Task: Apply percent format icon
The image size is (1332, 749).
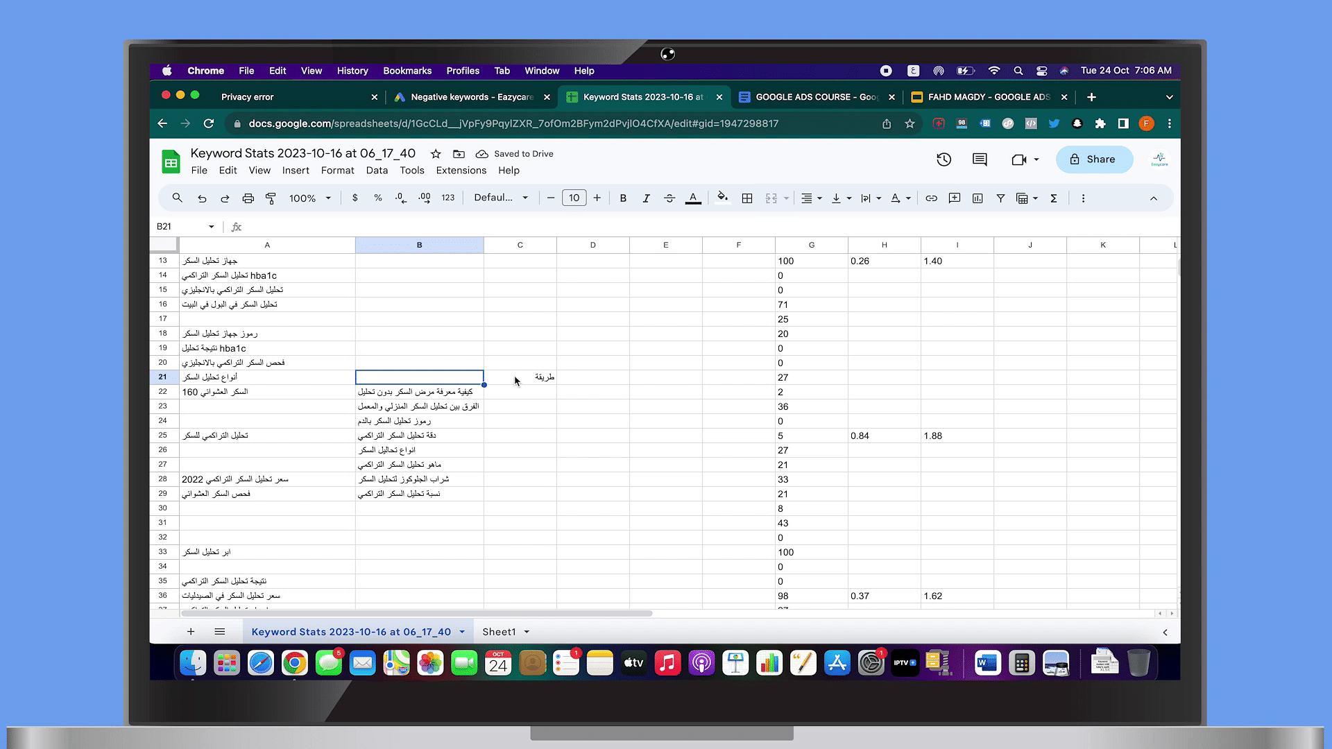Action: pyautogui.click(x=378, y=198)
